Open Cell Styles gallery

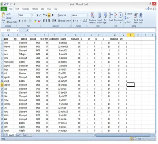pyautogui.click(x=105, y=18)
